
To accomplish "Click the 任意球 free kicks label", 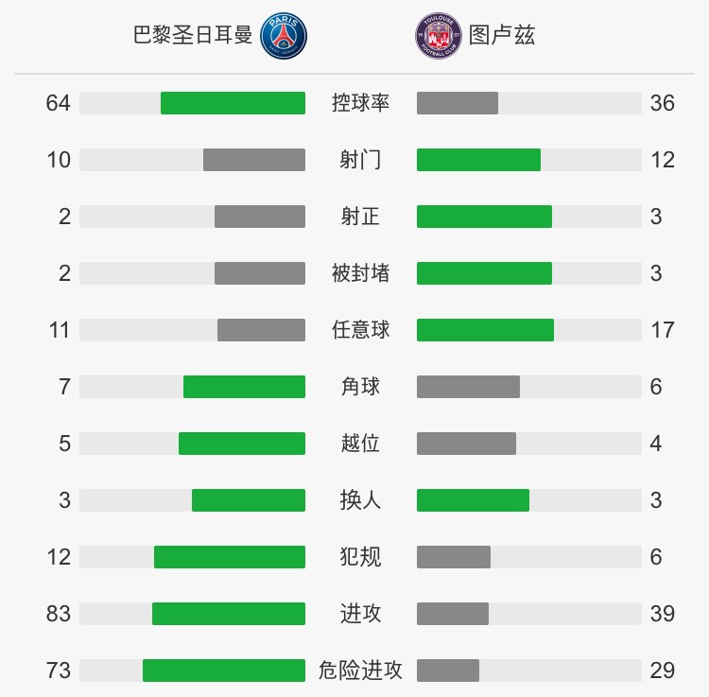I will (360, 330).
